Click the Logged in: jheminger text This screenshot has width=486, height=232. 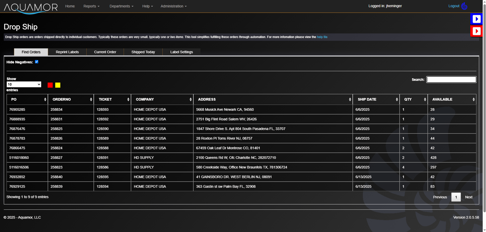click(385, 6)
